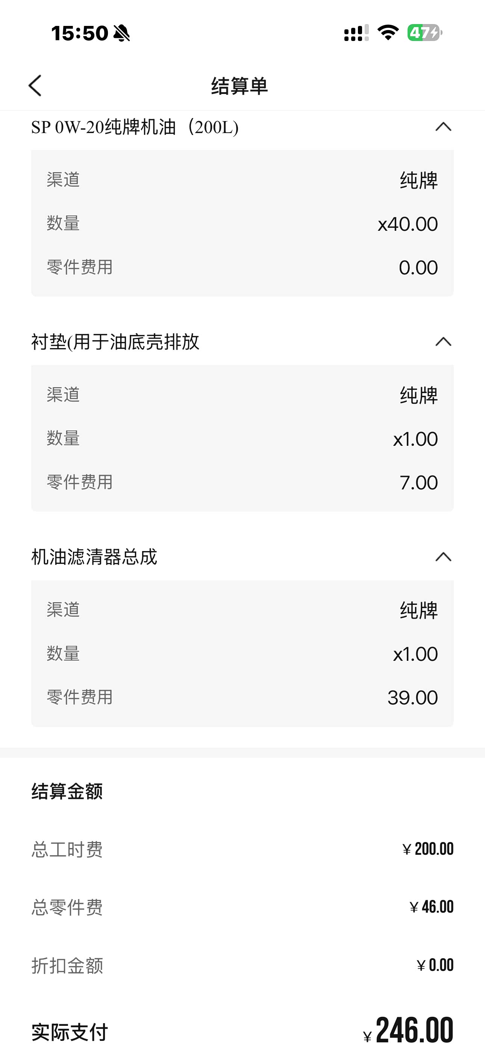Select the 机油滤清器总成 item title
This screenshot has height=1051, width=485.
[x=94, y=557]
